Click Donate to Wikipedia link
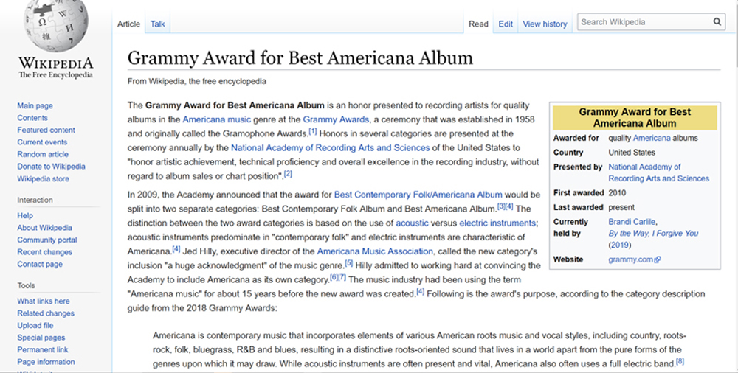 pyautogui.click(x=51, y=167)
